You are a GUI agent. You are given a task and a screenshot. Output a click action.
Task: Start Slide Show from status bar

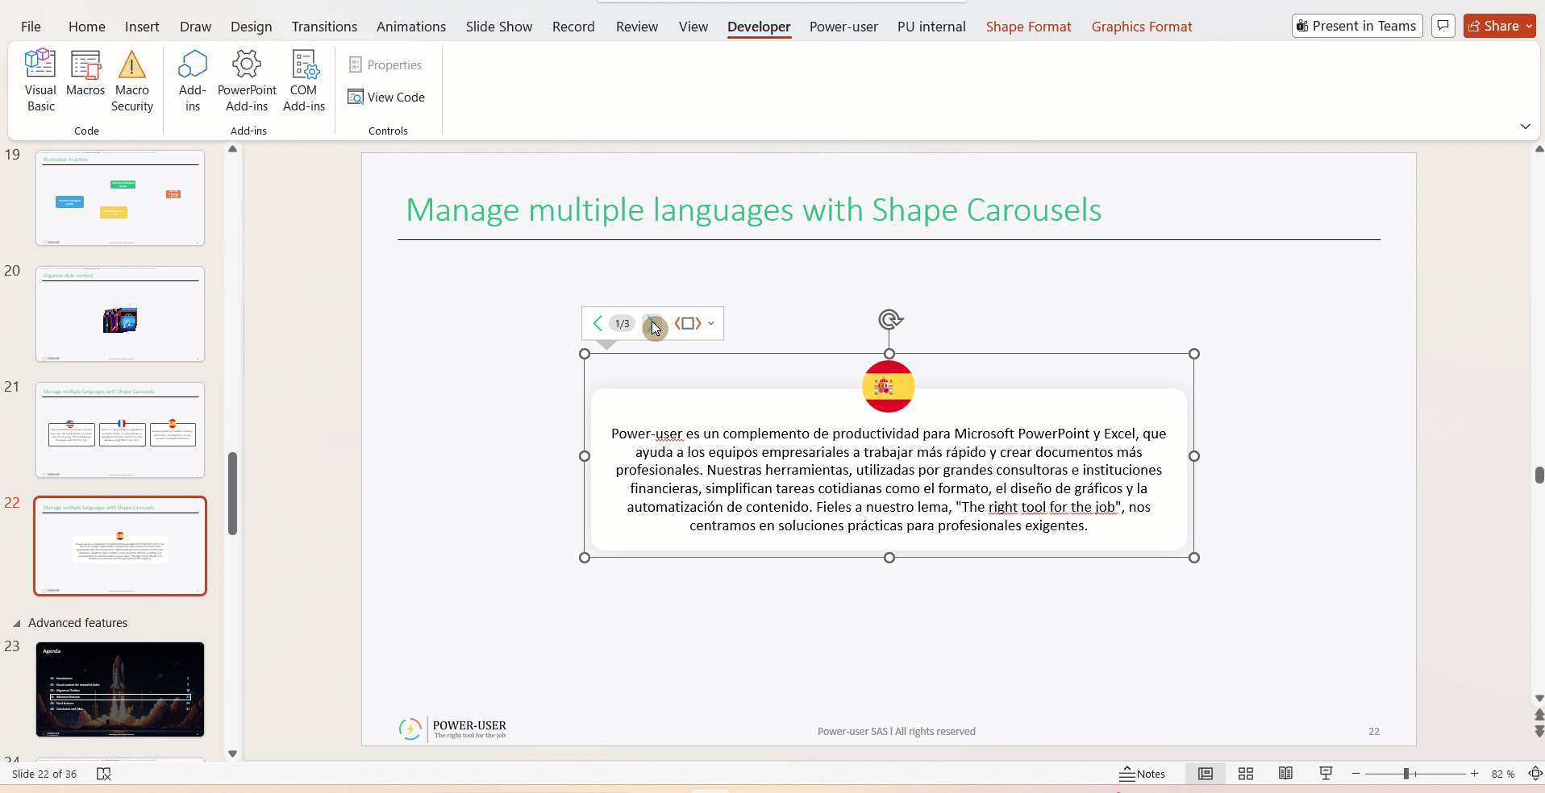click(x=1325, y=774)
